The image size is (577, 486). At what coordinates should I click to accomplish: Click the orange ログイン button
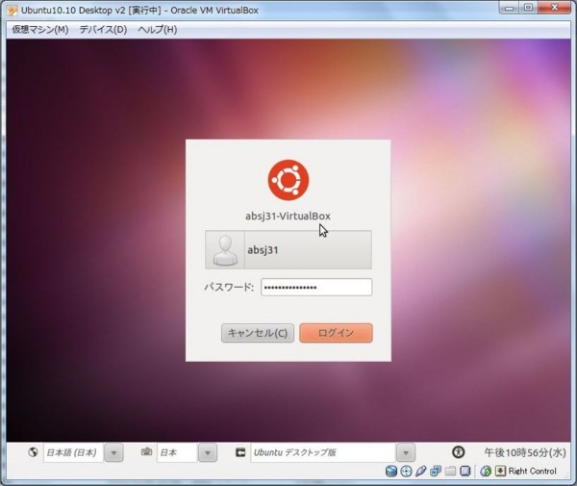336,333
